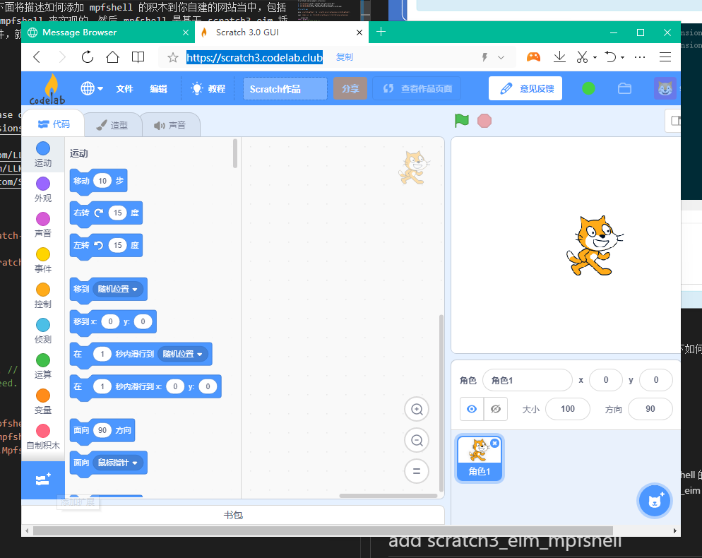Click the 大小 size field
The width and height of the screenshot is (702, 558).
pyautogui.click(x=568, y=409)
